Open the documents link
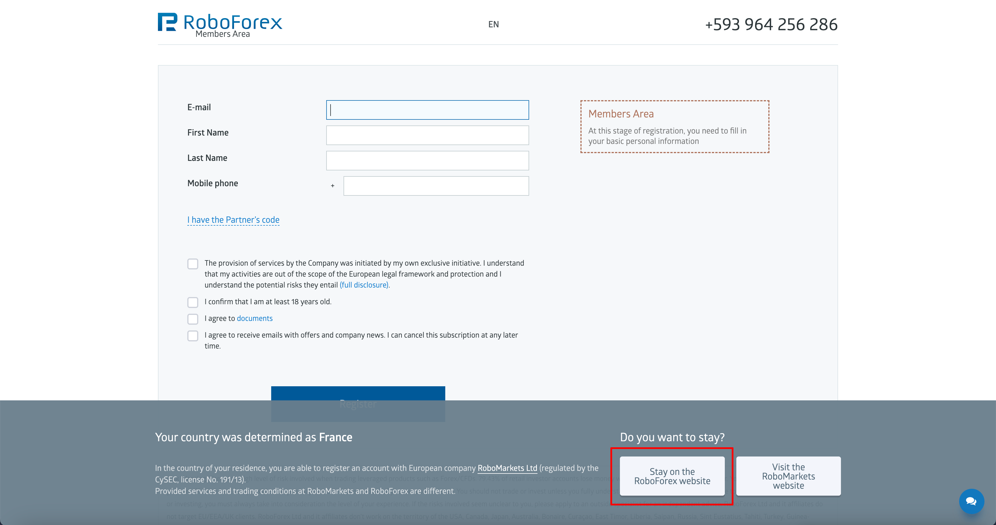 [254, 318]
